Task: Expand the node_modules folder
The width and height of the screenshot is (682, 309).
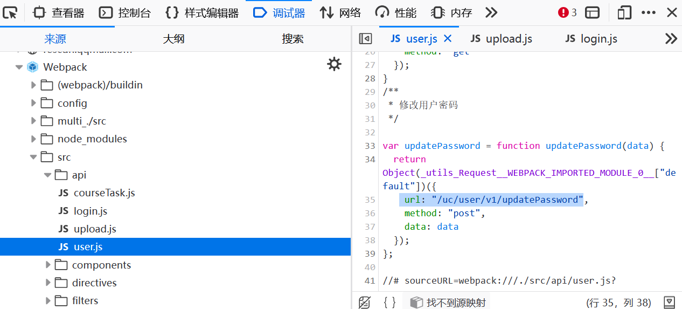Action: 34,139
